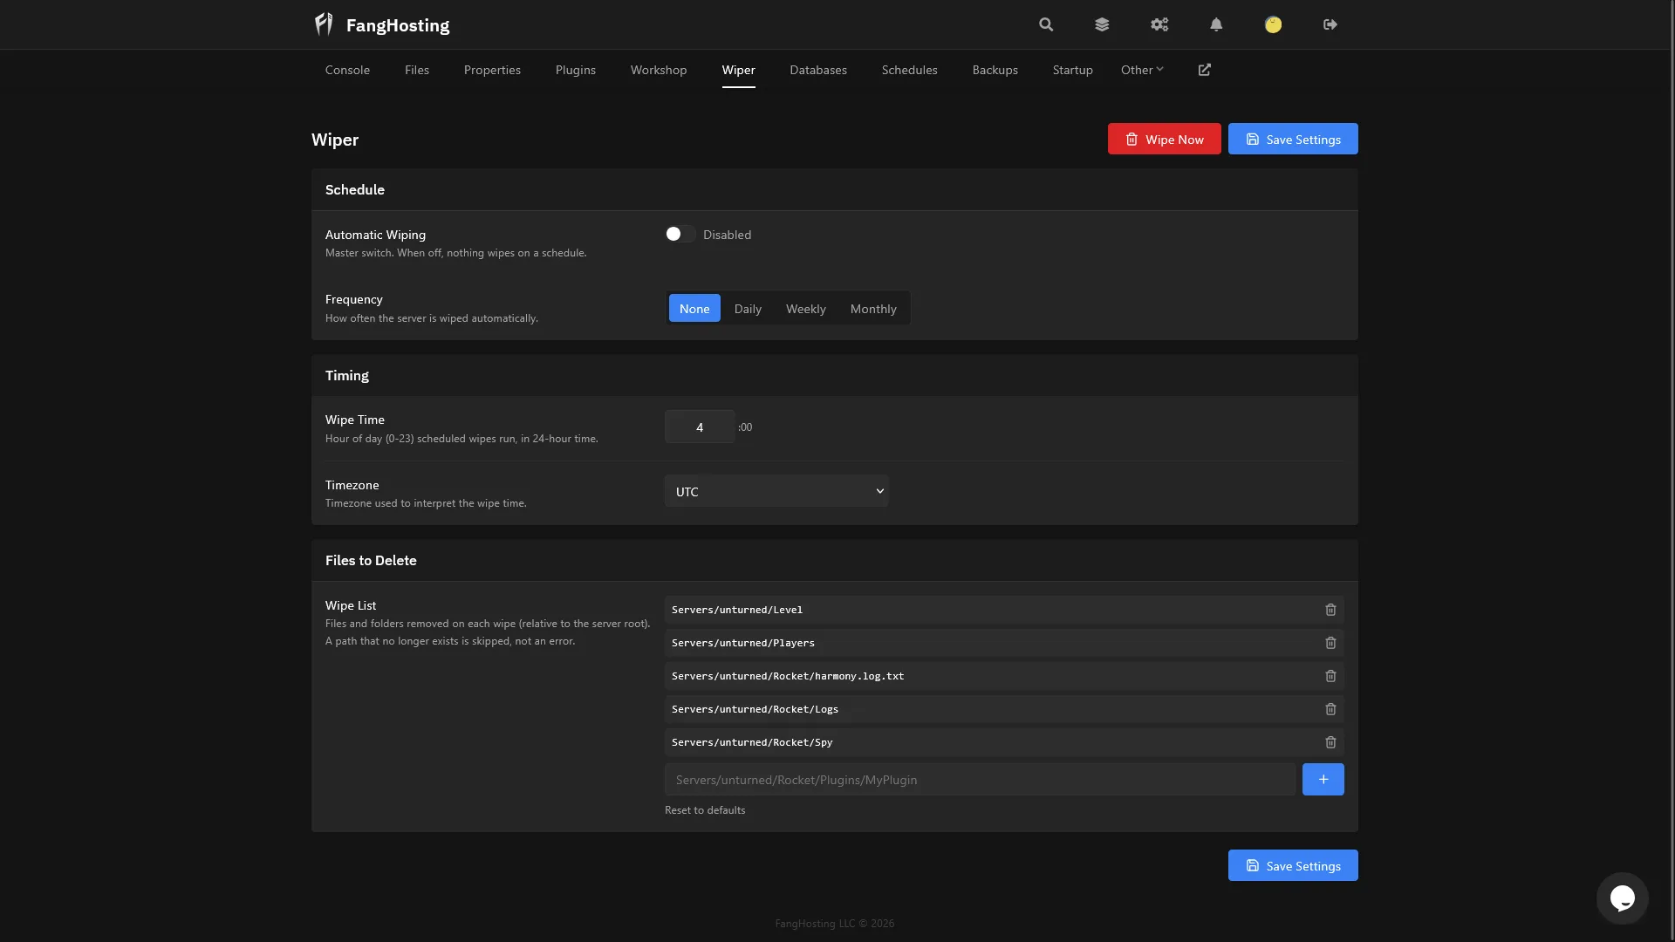Image resolution: width=1675 pixels, height=942 pixels.
Task: Switch to the Databases tab
Action: [818, 70]
